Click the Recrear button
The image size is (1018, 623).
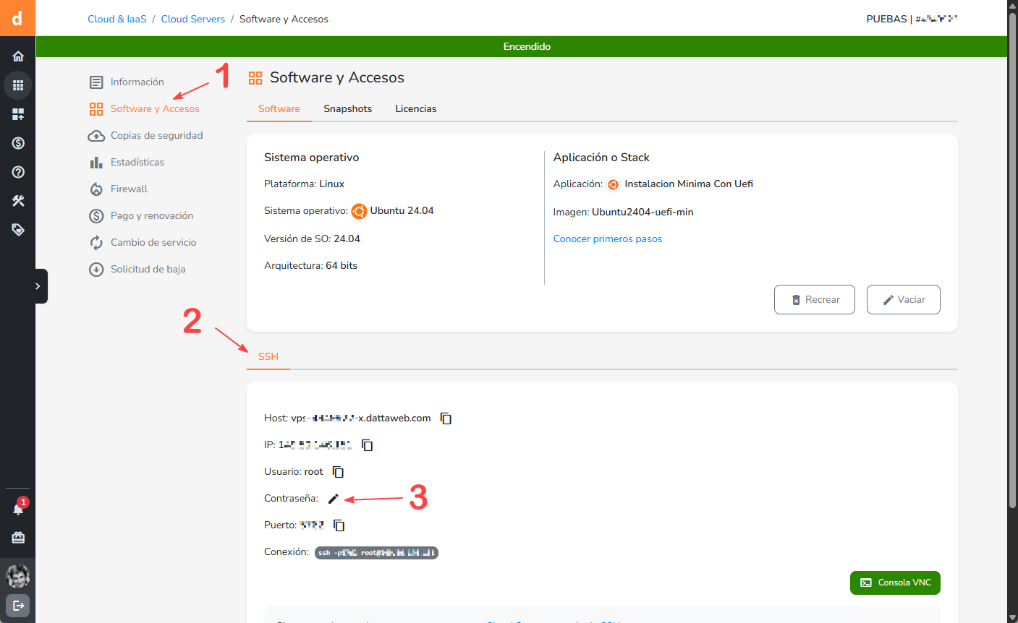pyautogui.click(x=815, y=299)
